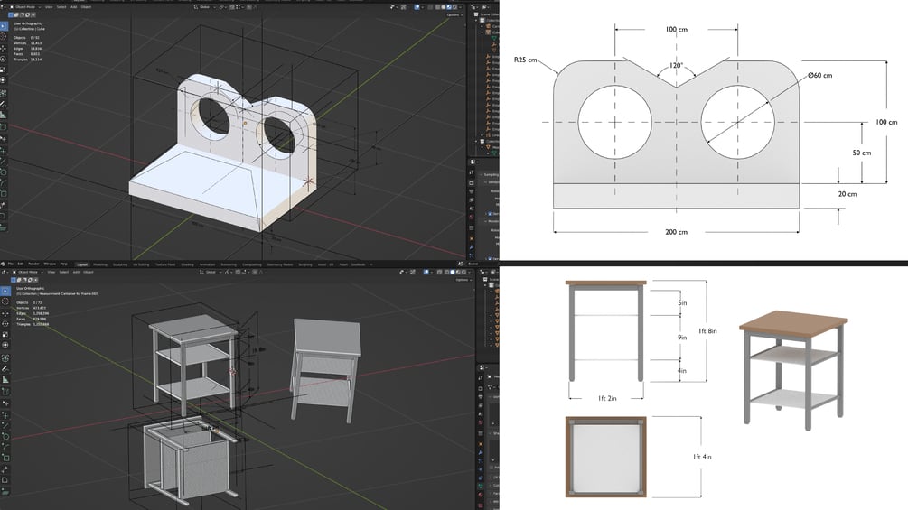The image size is (908, 510).
Task: Open Add menu in bracket model viewport
Action: [x=73, y=7]
